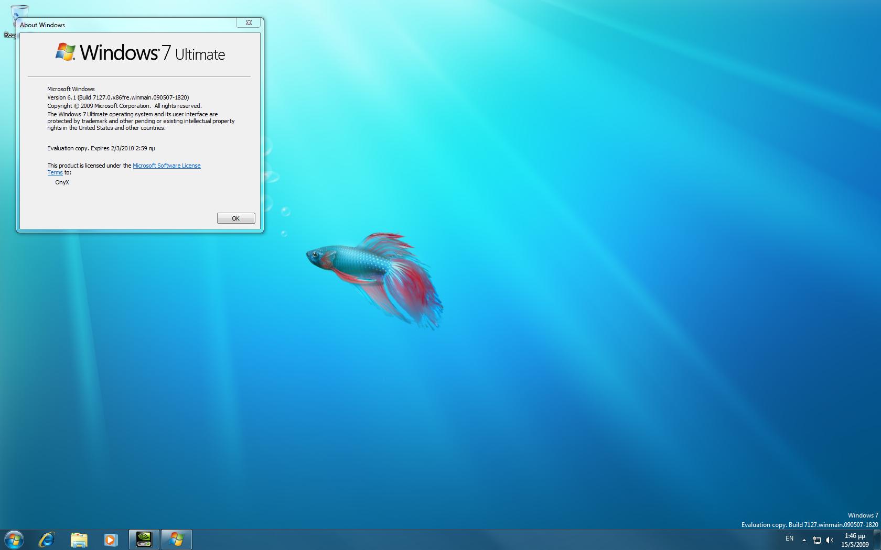This screenshot has width=881, height=550.
Task: Click OK in the About Windows dialog
Action: [236, 218]
